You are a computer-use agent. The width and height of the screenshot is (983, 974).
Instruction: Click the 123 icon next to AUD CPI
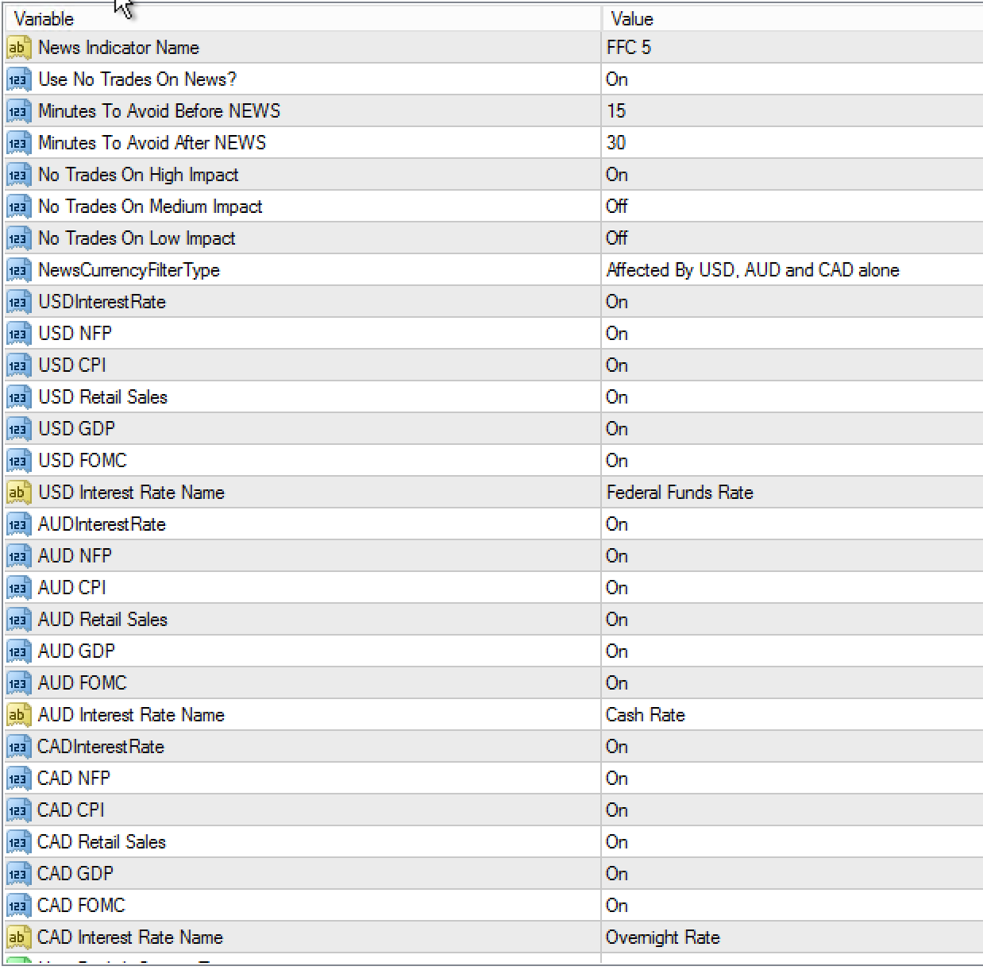click(x=17, y=588)
